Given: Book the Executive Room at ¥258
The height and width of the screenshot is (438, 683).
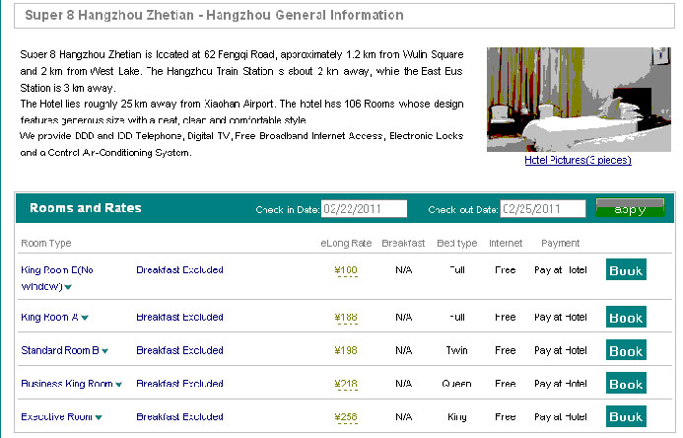Looking at the screenshot, I should click(x=626, y=416).
